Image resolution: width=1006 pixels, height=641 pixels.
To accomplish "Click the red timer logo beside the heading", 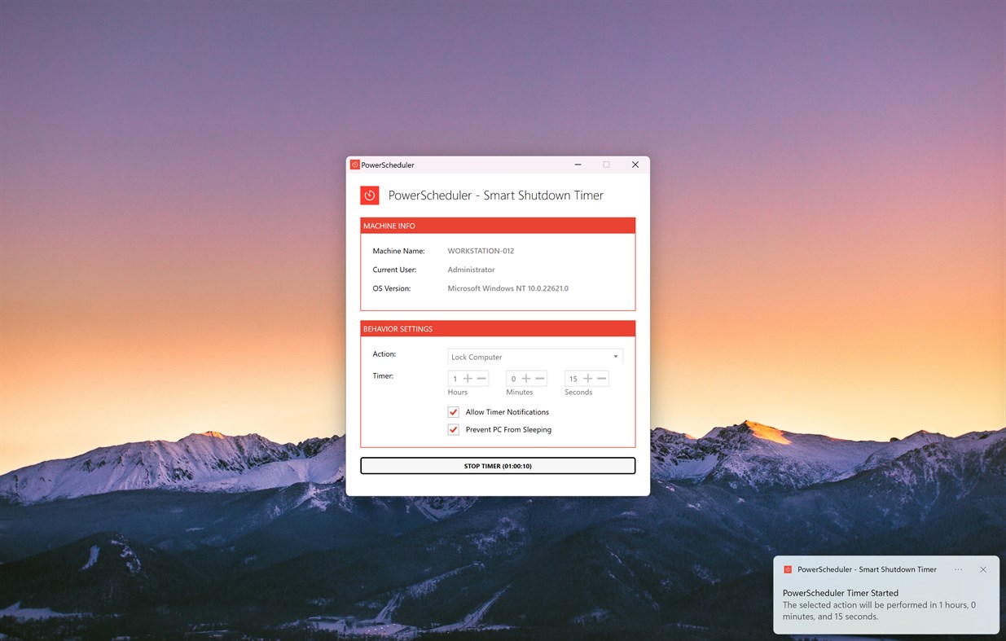I will (x=370, y=195).
